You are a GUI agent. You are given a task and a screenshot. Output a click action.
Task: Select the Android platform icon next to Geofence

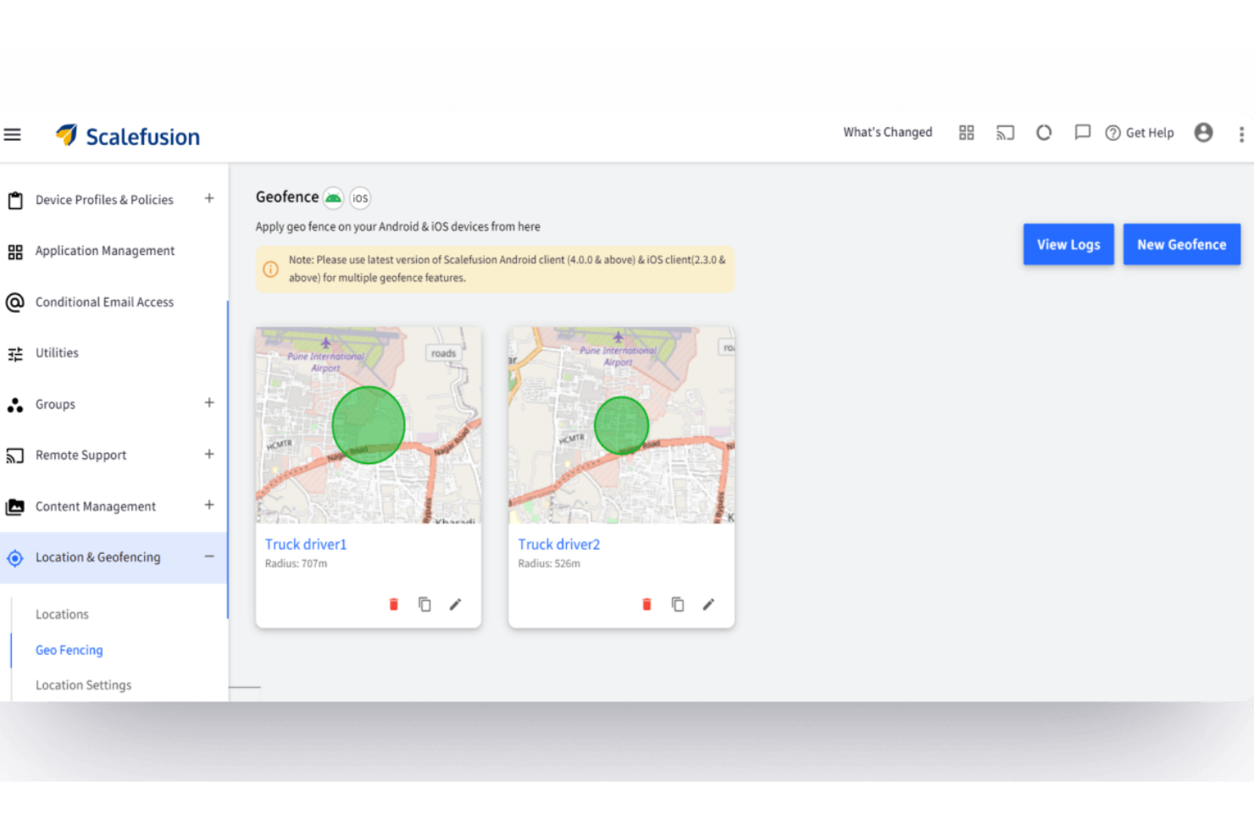coord(334,198)
